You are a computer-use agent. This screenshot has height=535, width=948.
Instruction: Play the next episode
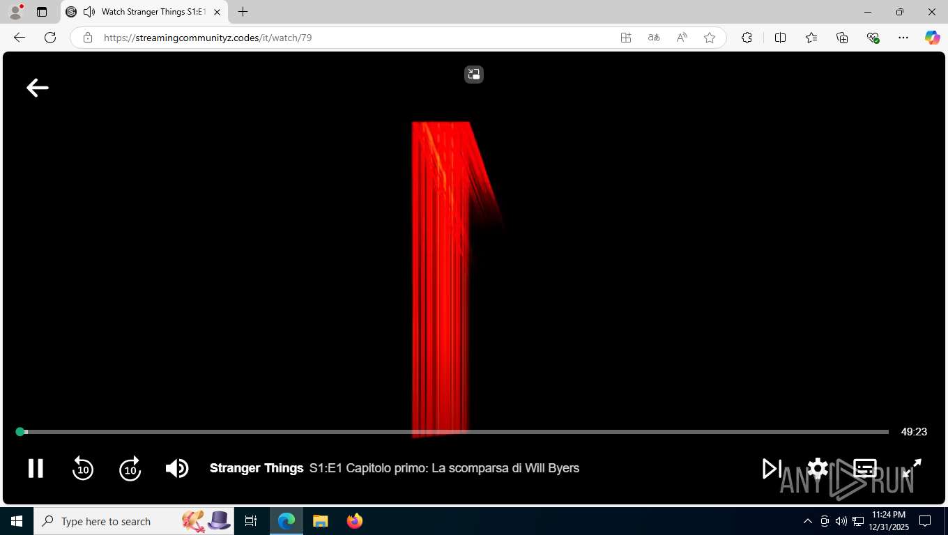tap(772, 468)
